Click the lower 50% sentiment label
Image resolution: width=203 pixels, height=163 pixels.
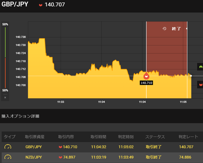pyautogui.click(x=5, y=90)
